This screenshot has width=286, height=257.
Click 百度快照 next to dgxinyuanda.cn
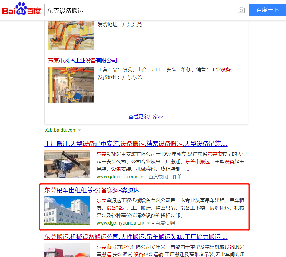pos(165,223)
